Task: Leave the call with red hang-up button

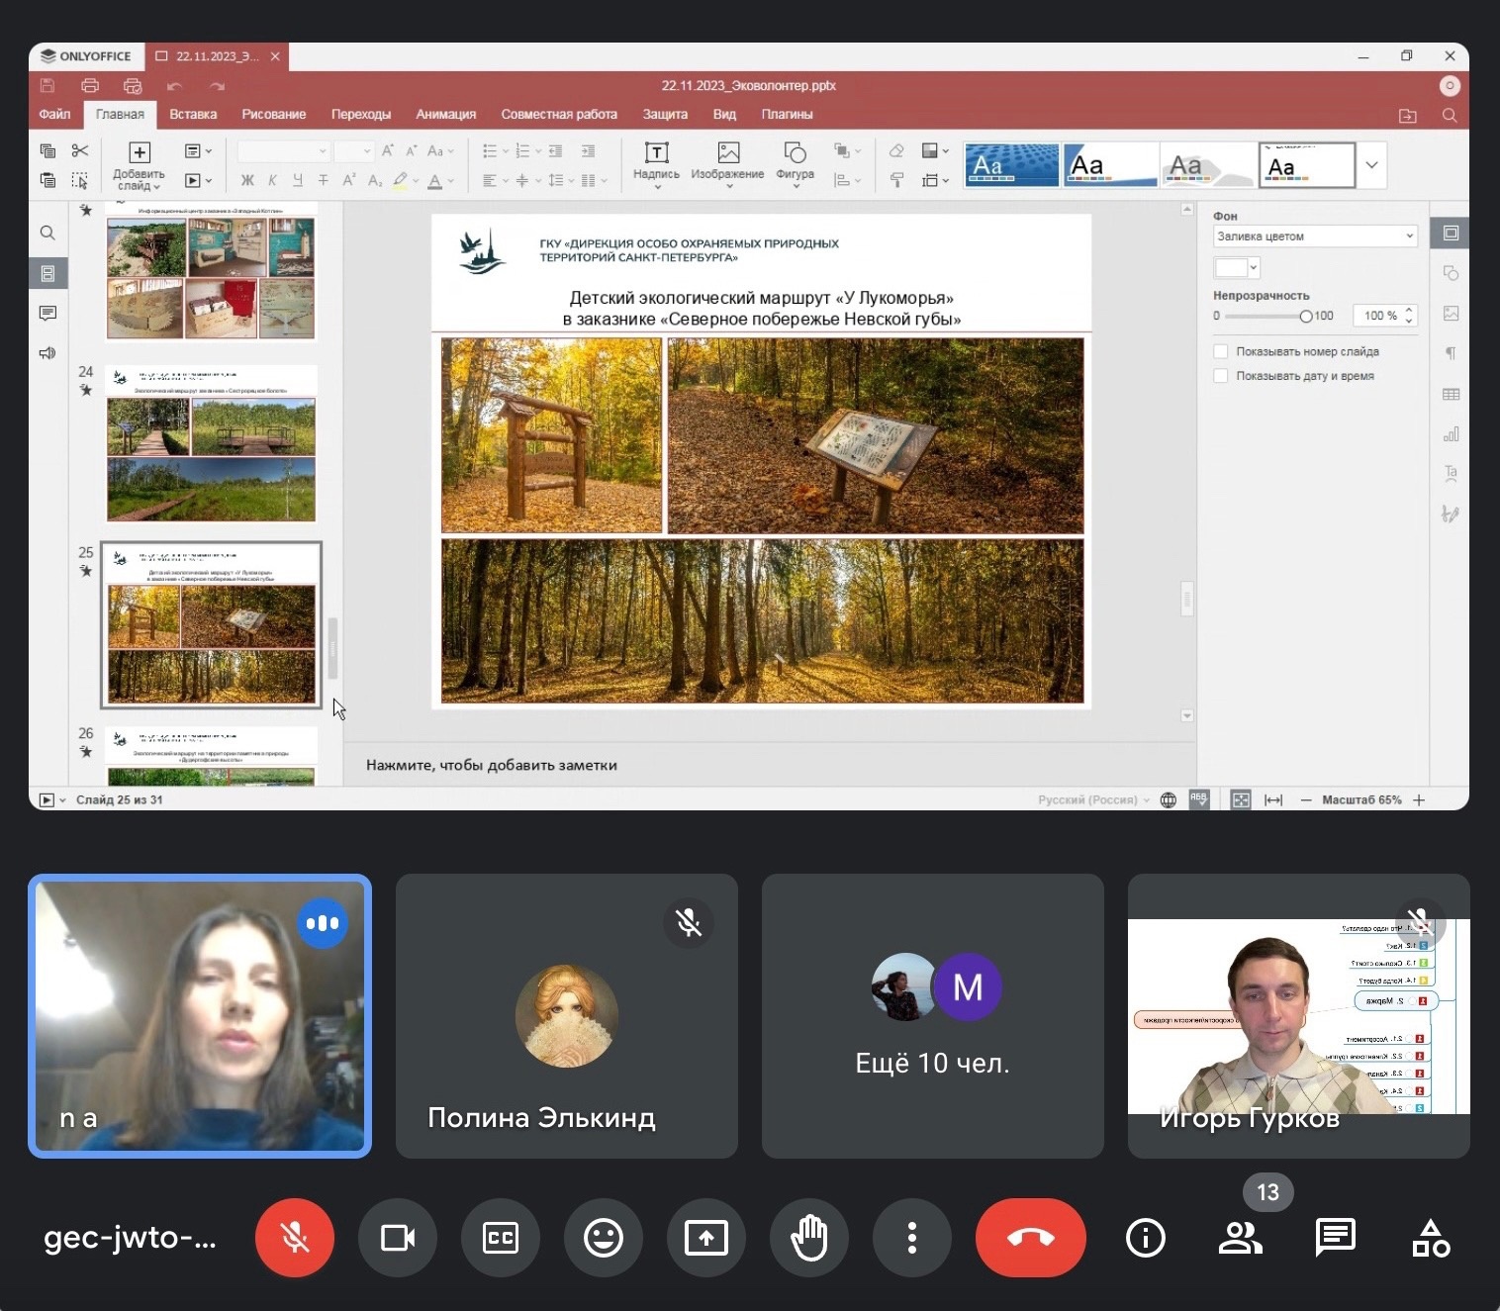Action: tap(1031, 1238)
